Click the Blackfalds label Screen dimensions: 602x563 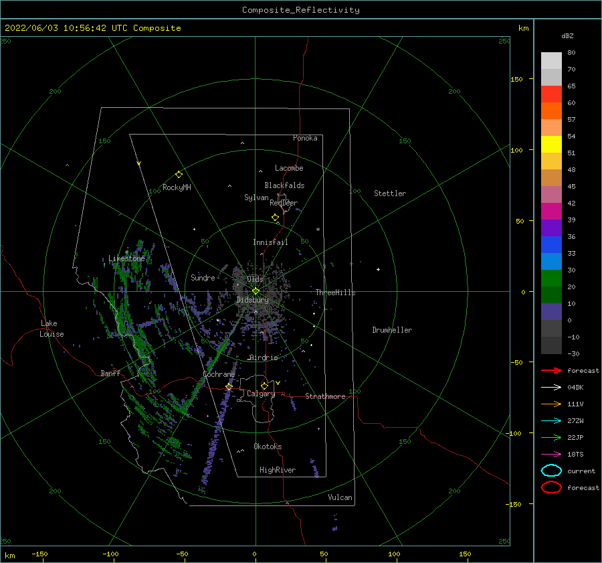(x=284, y=185)
